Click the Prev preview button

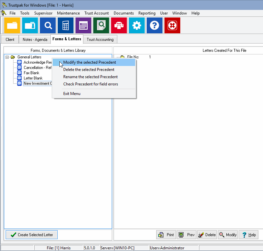(x=187, y=235)
